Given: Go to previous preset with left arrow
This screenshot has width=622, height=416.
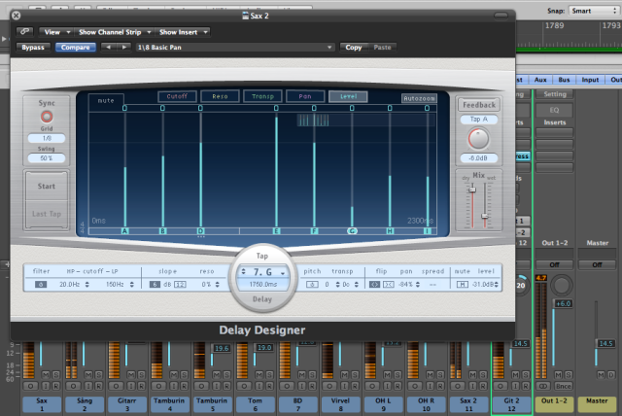Looking at the screenshot, I should tap(108, 48).
